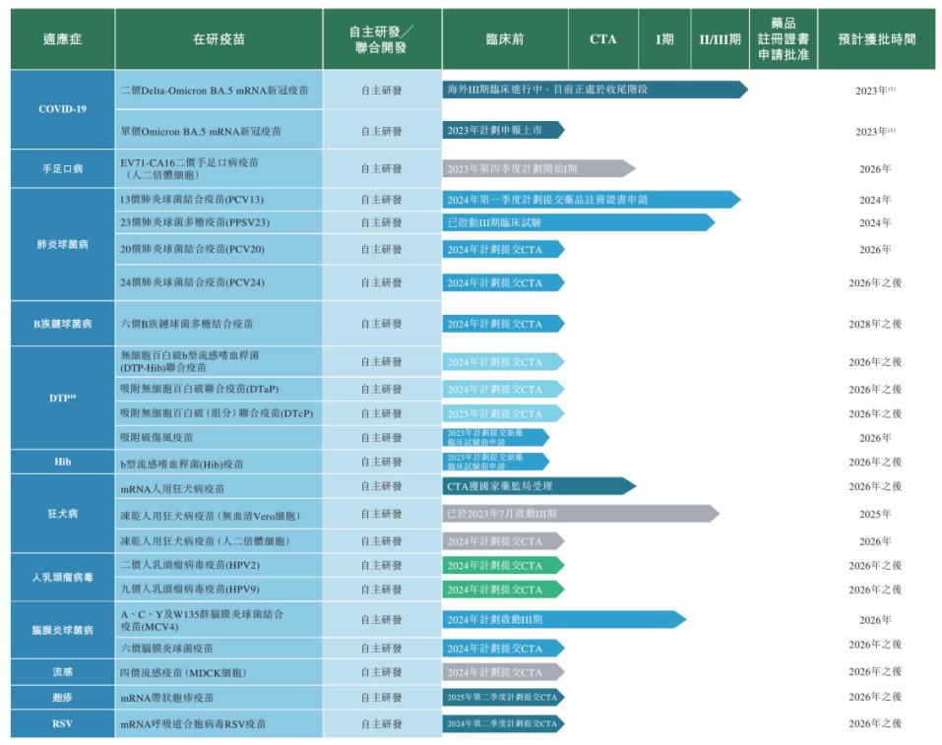This screenshot has height=745, width=942.
Task: Click the 海外III期臨床進行中 progress bar
Action: click(x=591, y=90)
